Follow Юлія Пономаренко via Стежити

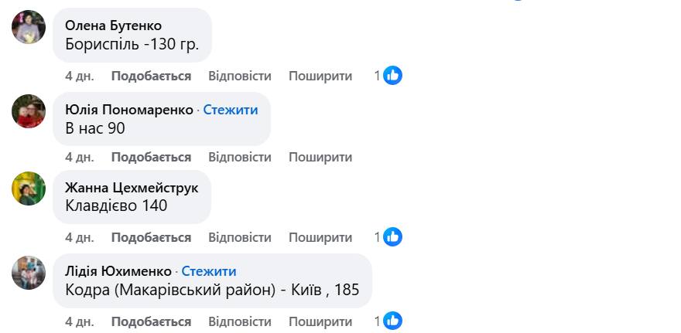pos(231,110)
